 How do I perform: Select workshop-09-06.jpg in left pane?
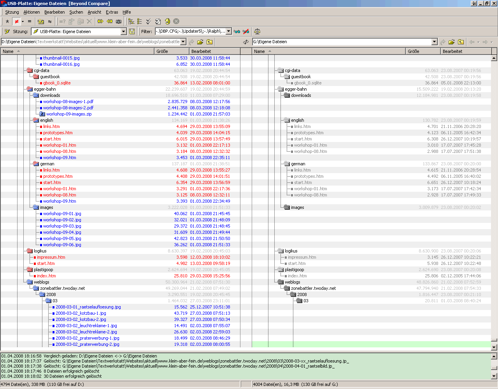click(62, 245)
